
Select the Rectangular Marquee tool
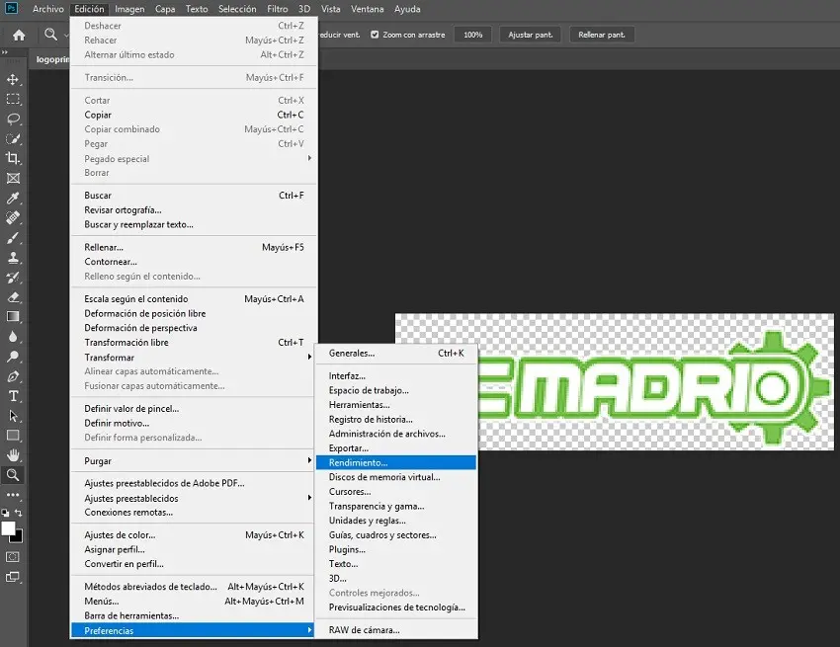[13, 100]
